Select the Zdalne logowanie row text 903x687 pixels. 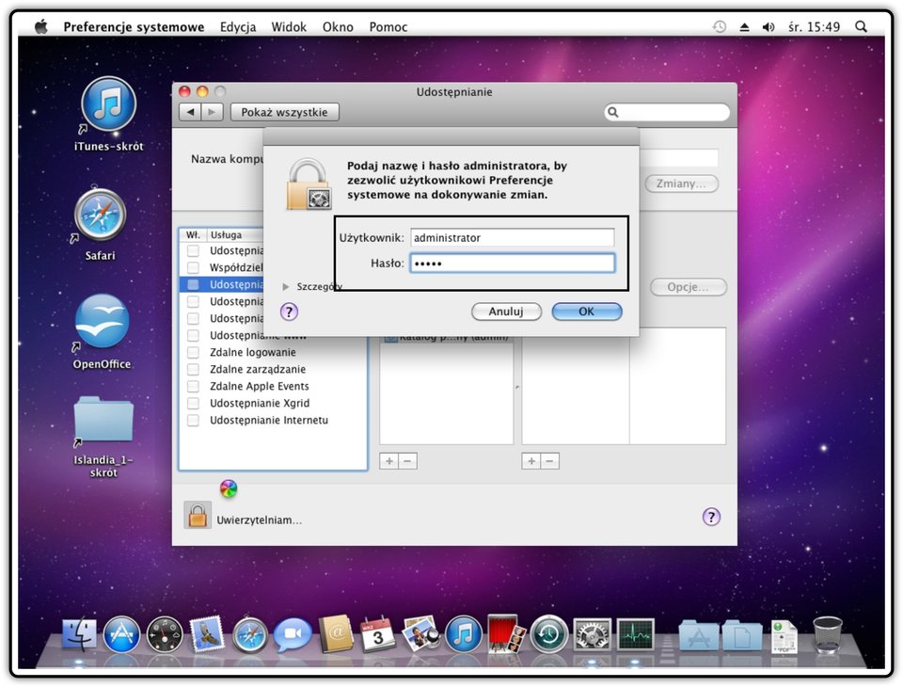click(x=253, y=352)
